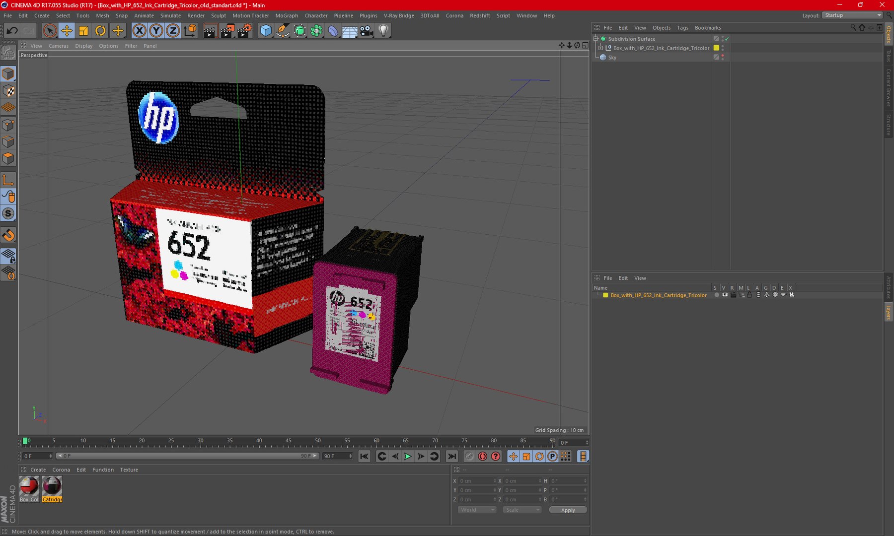This screenshot has height=536, width=894.
Task: Toggle the Subdivision Surface enable checkmark
Action: [727, 38]
